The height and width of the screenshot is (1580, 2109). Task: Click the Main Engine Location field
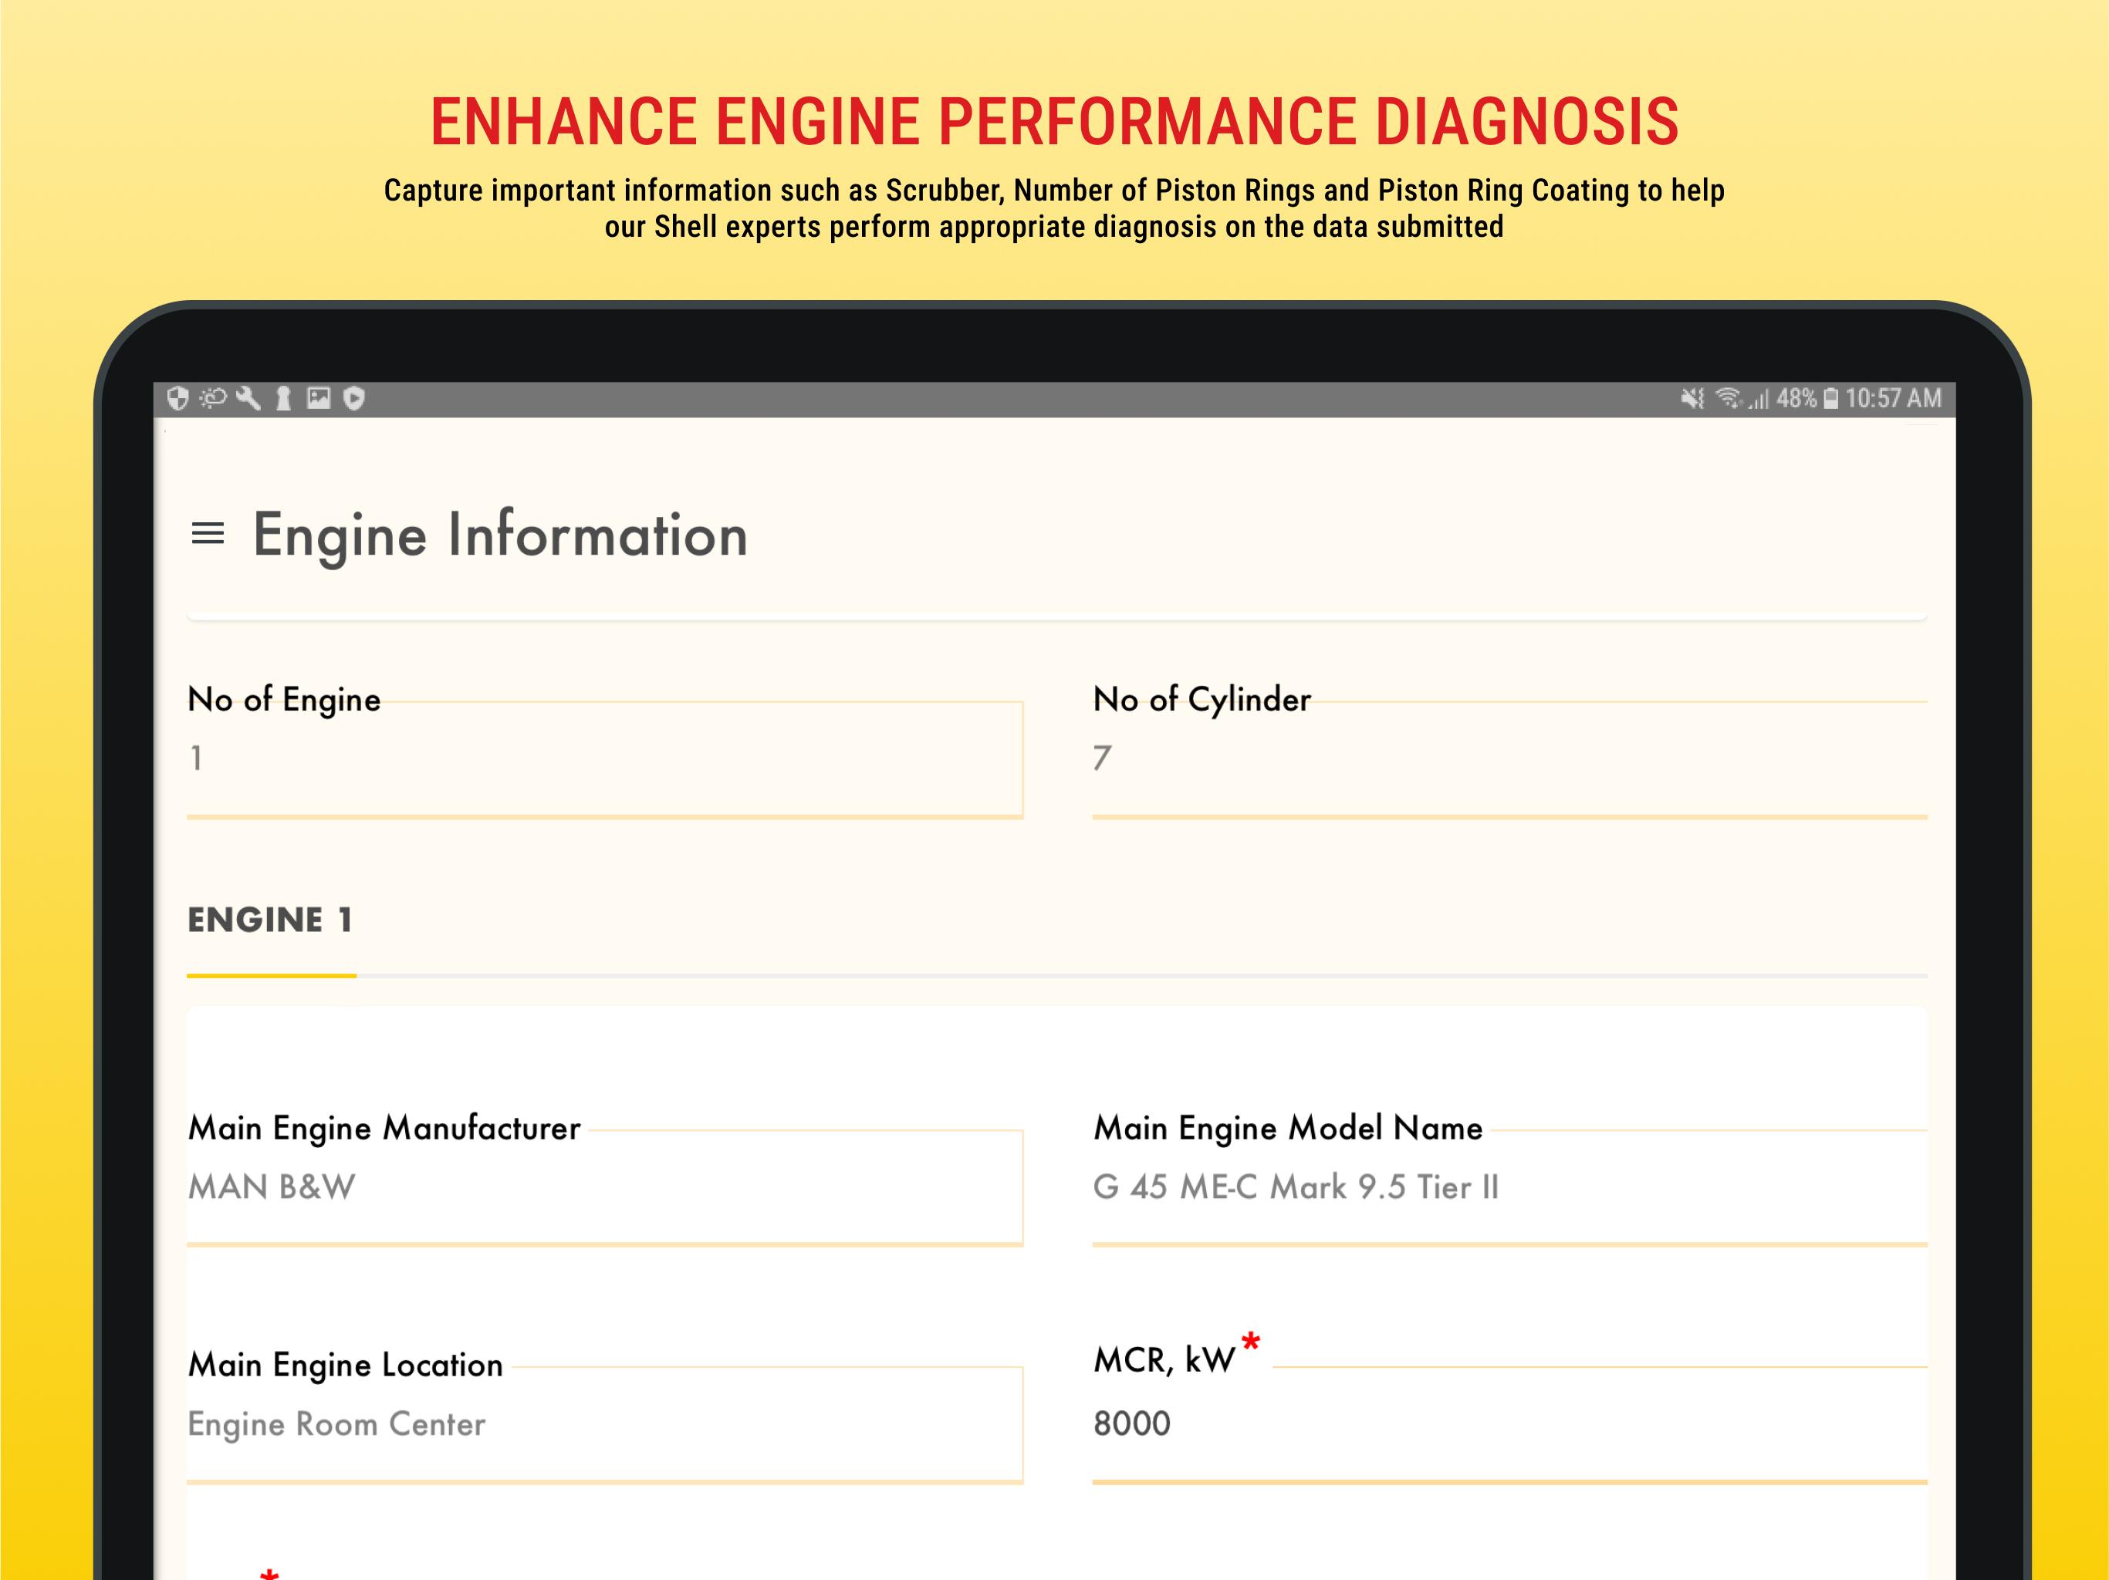[604, 1425]
